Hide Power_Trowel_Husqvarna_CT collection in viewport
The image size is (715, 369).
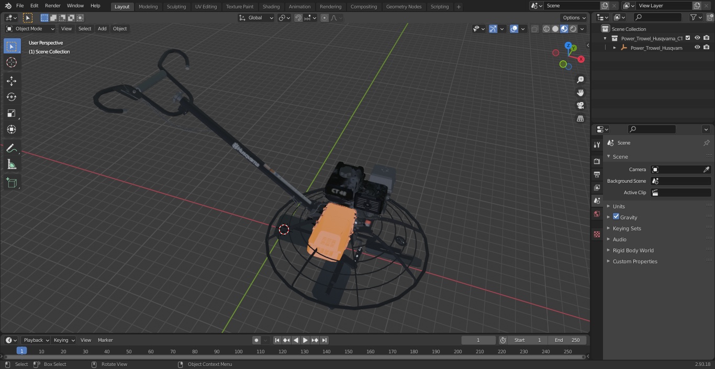click(x=697, y=38)
